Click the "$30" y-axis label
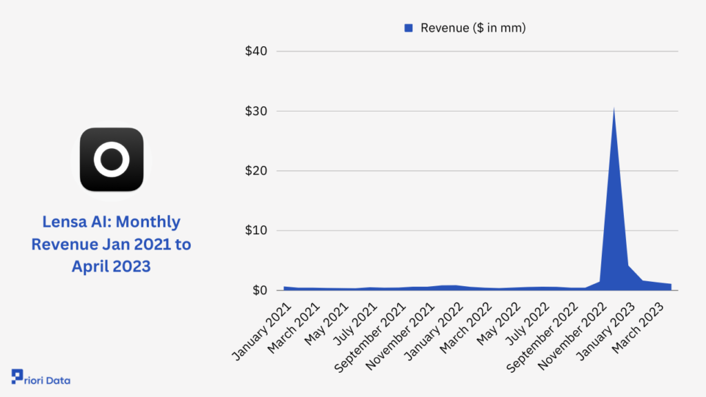Screen dimensions: 706x397 [256, 111]
